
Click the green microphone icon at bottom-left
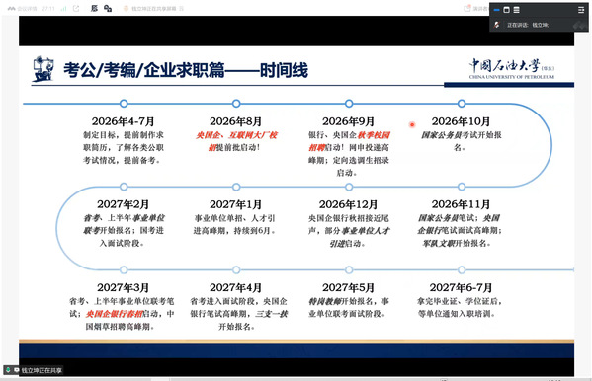tap(8, 370)
